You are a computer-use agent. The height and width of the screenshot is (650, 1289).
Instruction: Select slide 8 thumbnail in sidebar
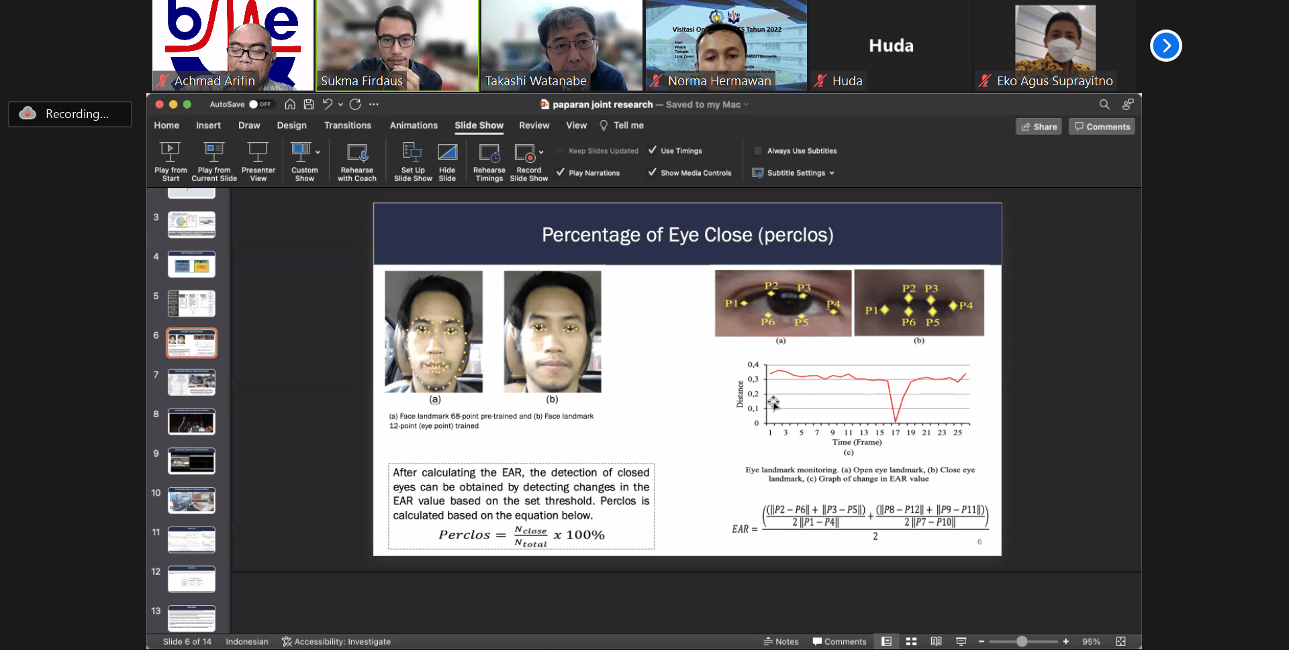pos(191,422)
